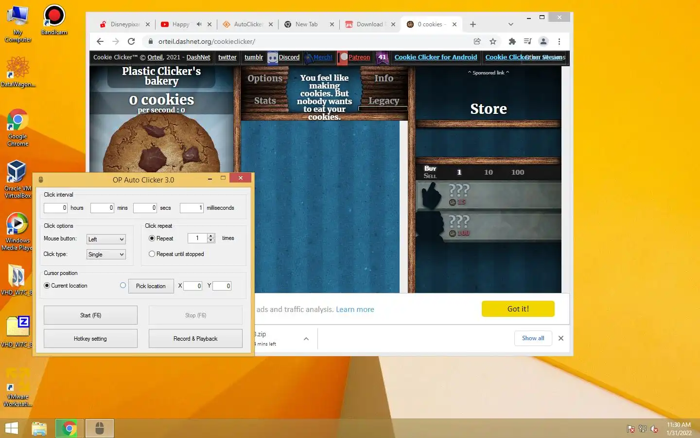Open Cookie Clicker Stats menu
Screen dimensions: 700x438
click(265, 101)
